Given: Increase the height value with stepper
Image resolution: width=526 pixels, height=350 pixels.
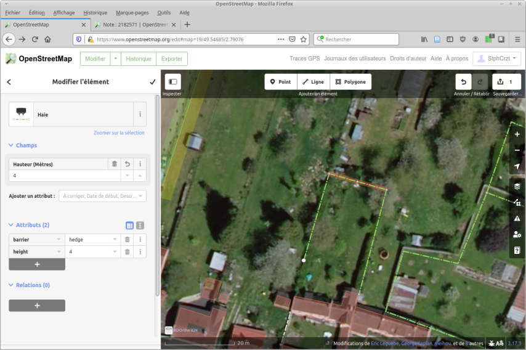Looking at the screenshot, I should [140, 176].
